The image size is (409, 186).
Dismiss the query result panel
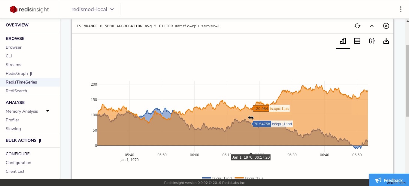click(x=386, y=26)
